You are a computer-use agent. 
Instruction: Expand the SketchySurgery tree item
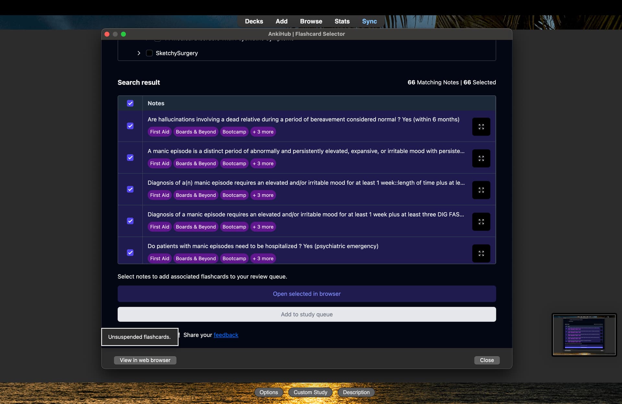click(x=139, y=53)
